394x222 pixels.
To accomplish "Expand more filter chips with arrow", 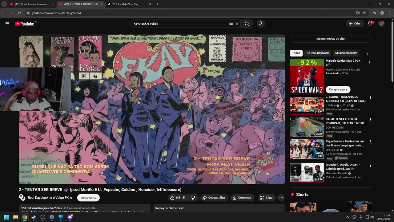I will click(x=367, y=54).
